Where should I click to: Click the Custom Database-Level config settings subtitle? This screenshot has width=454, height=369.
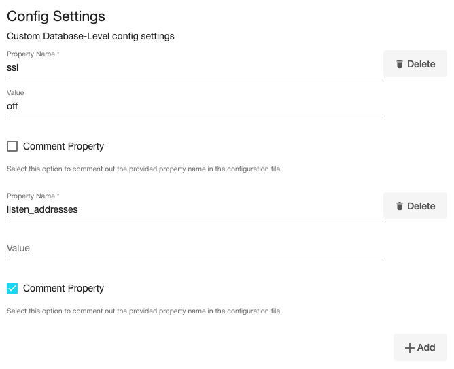point(90,36)
